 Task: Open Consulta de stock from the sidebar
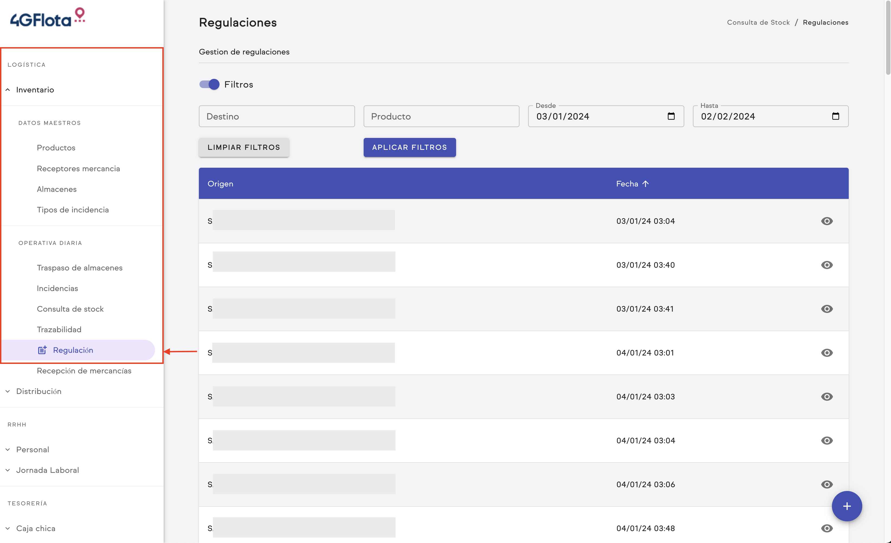pyautogui.click(x=70, y=308)
